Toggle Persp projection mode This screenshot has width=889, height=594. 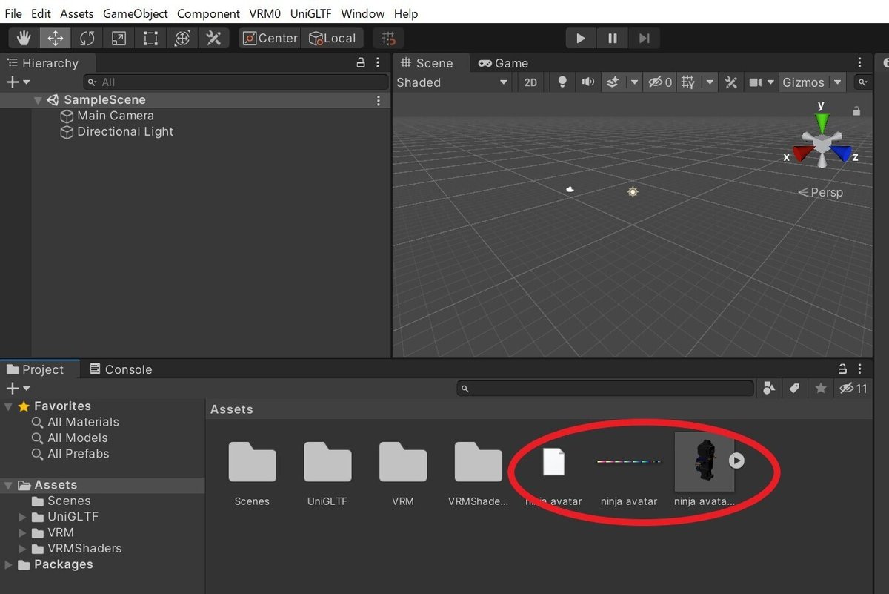[821, 192]
